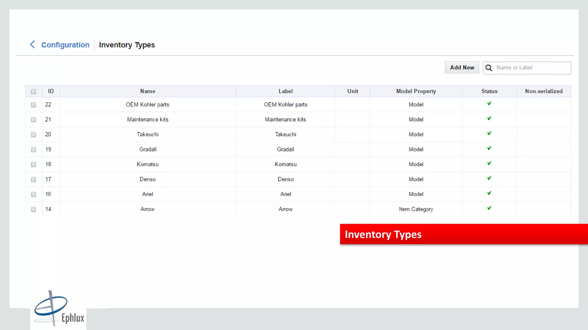This screenshot has height=330, width=588.
Task: Click Arrow in the Name column
Action: 148,209
